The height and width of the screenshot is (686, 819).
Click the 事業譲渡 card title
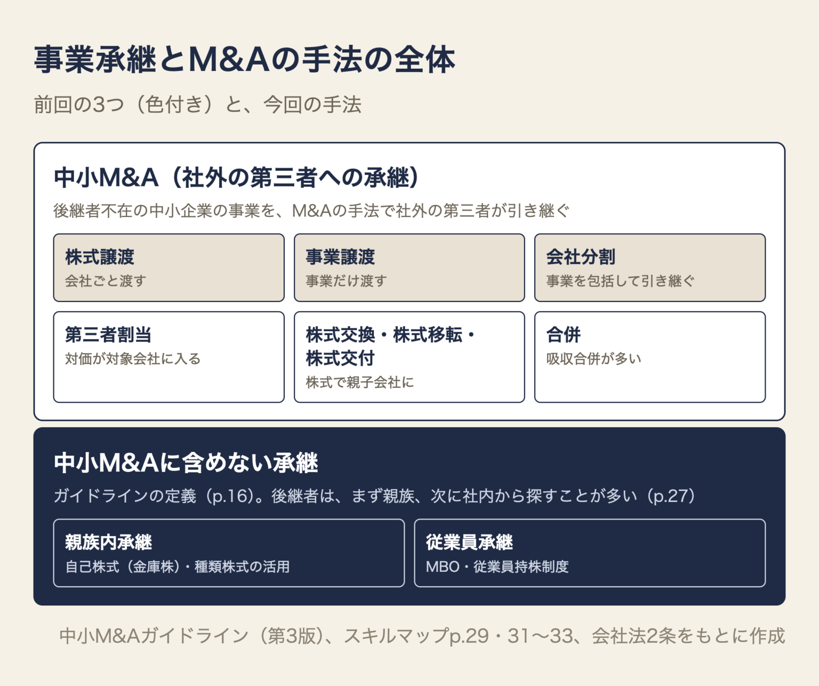(x=340, y=257)
